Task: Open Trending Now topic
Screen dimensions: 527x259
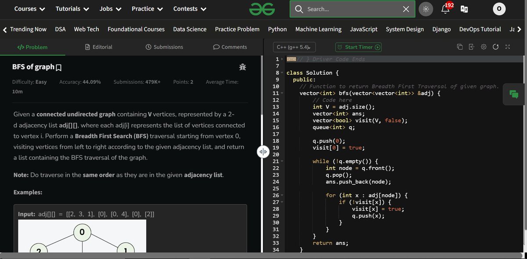Action: (x=28, y=29)
